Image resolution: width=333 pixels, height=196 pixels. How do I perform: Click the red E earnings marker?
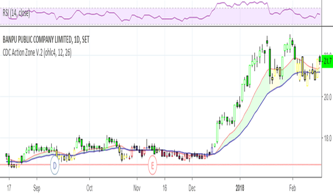point(152,165)
